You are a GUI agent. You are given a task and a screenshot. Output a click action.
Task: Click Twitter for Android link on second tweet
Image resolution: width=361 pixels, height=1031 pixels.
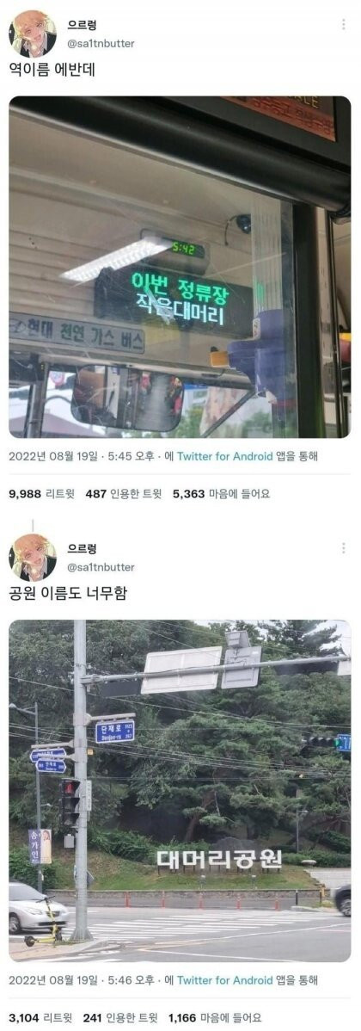coord(224,980)
